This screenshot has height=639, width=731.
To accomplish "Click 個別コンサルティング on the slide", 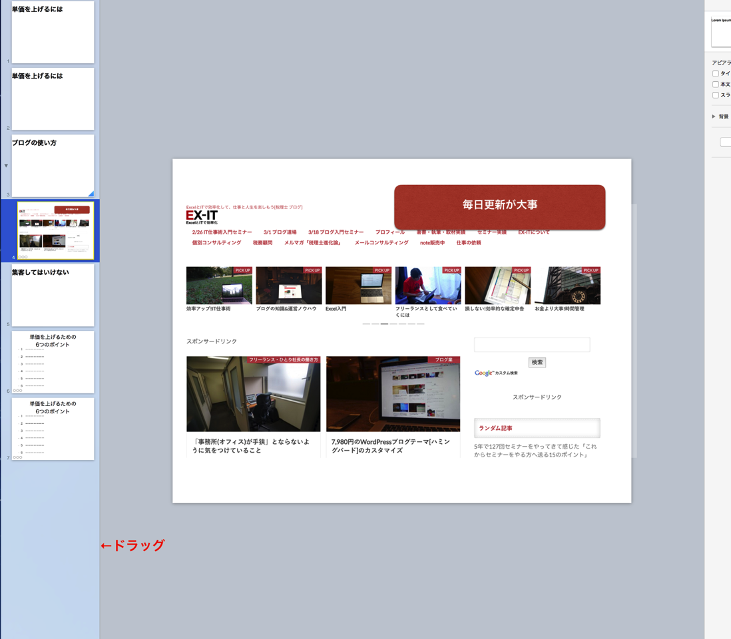I will [216, 243].
